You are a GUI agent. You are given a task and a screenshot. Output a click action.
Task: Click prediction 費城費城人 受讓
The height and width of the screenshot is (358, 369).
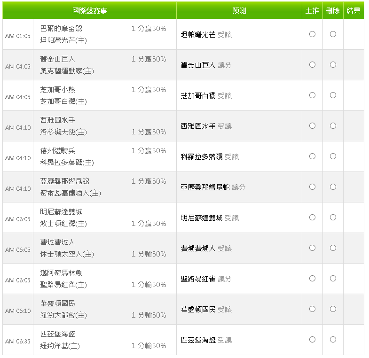coord(206,249)
